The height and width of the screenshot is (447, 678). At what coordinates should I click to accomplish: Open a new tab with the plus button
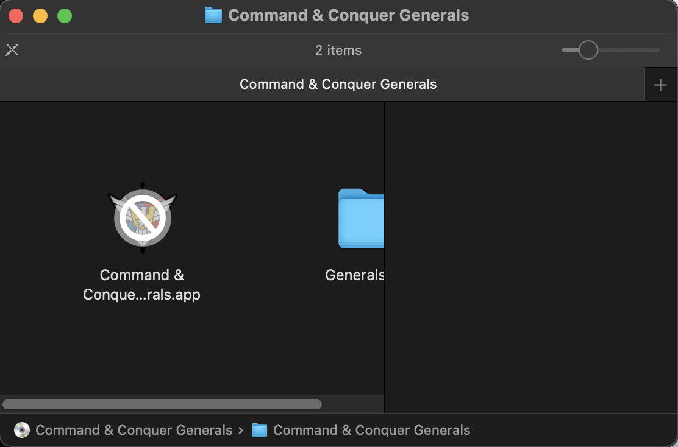(660, 85)
